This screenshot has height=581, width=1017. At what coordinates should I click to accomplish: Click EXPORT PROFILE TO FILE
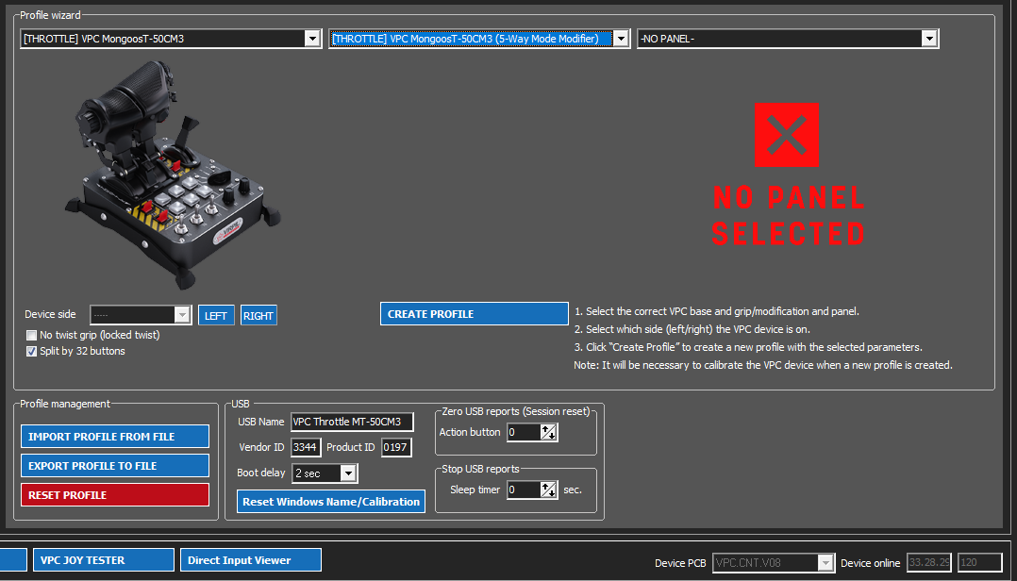[115, 466]
